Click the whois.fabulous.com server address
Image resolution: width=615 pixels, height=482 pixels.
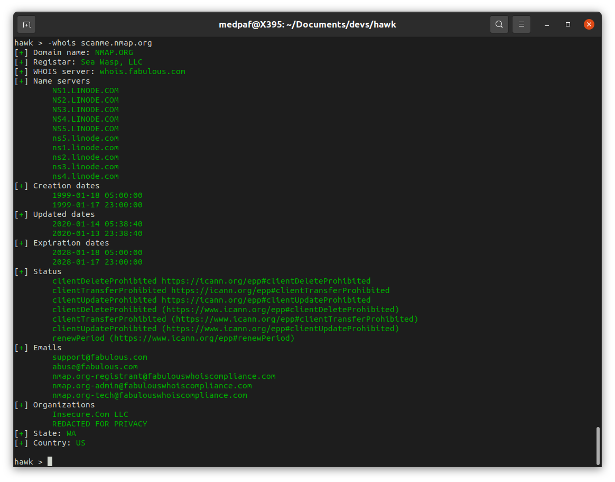(x=142, y=71)
